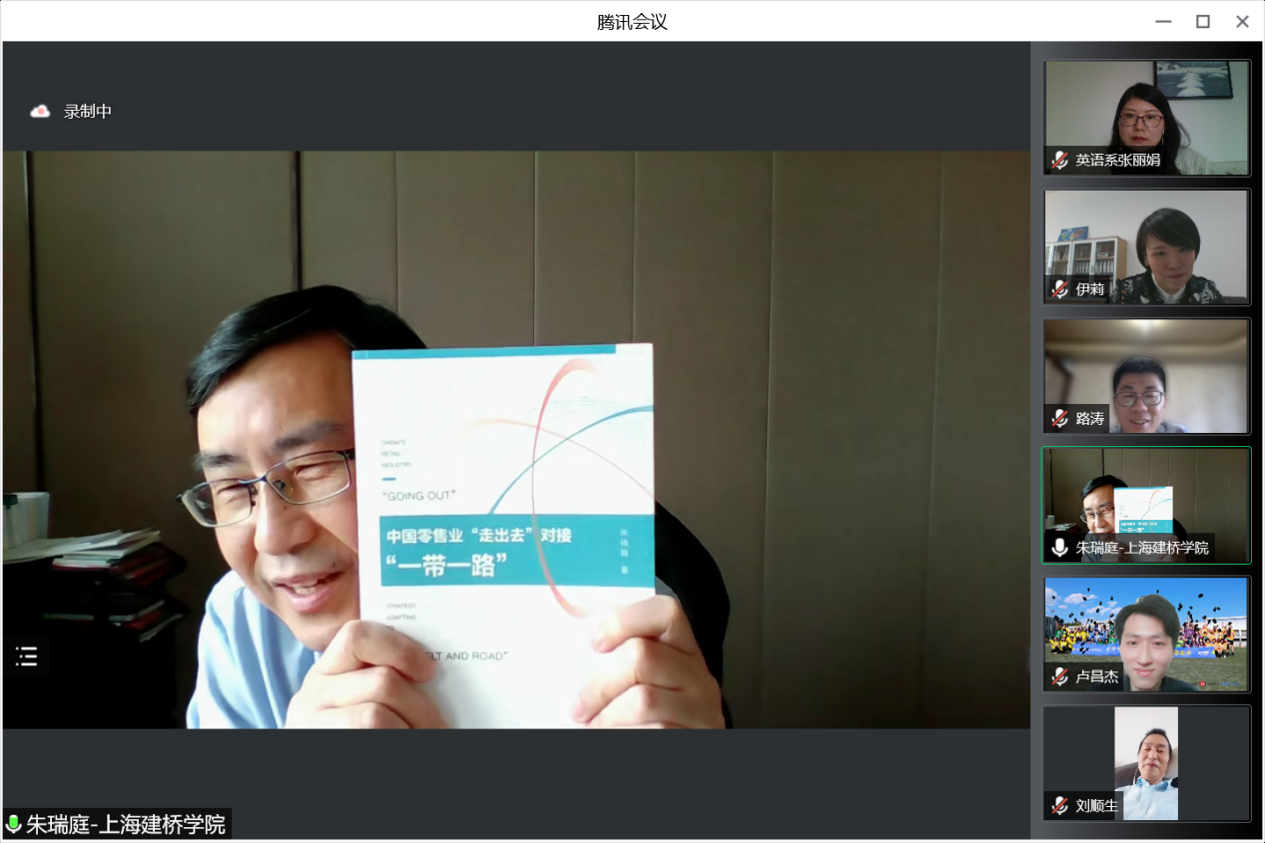1265x843 pixels.
Task: Select 英语系张丽娟's video thumbnail
Action: (x=1146, y=110)
